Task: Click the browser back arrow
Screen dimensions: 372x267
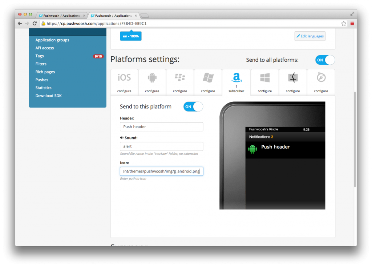Action: point(20,24)
